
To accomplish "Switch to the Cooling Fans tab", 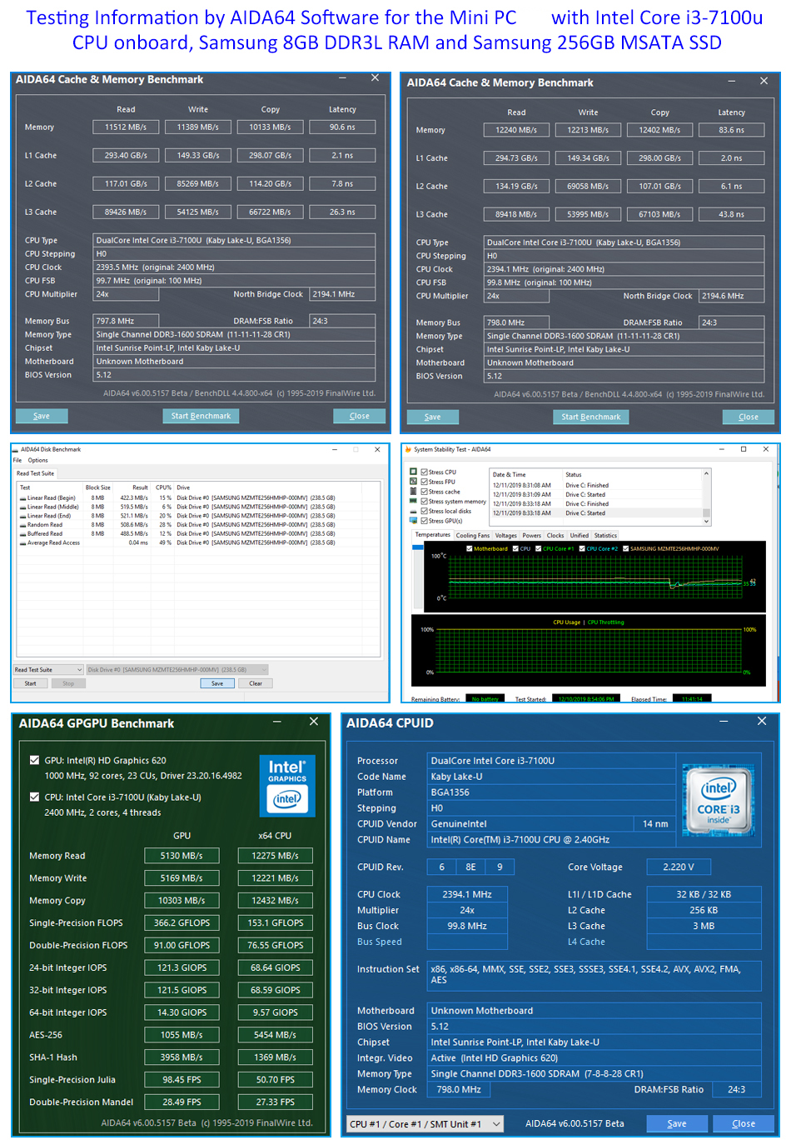I will point(472,536).
